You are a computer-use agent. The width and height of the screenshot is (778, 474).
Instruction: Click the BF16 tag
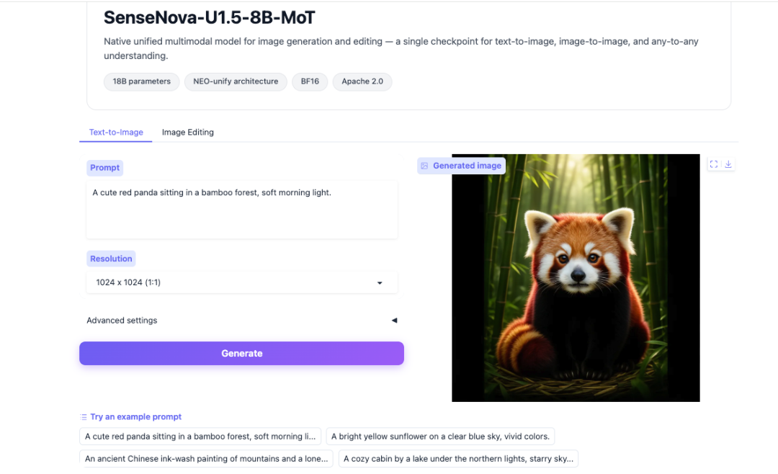(x=310, y=81)
